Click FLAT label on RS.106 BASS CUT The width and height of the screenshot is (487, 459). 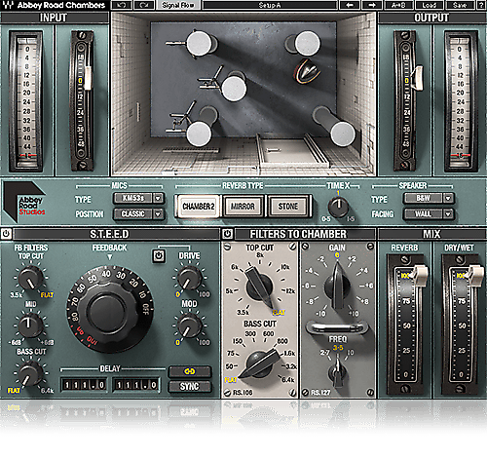point(231,379)
